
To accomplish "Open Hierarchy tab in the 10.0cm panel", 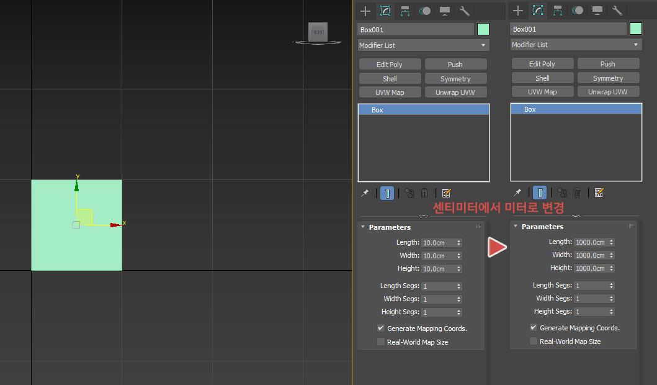I will point(404,11).
